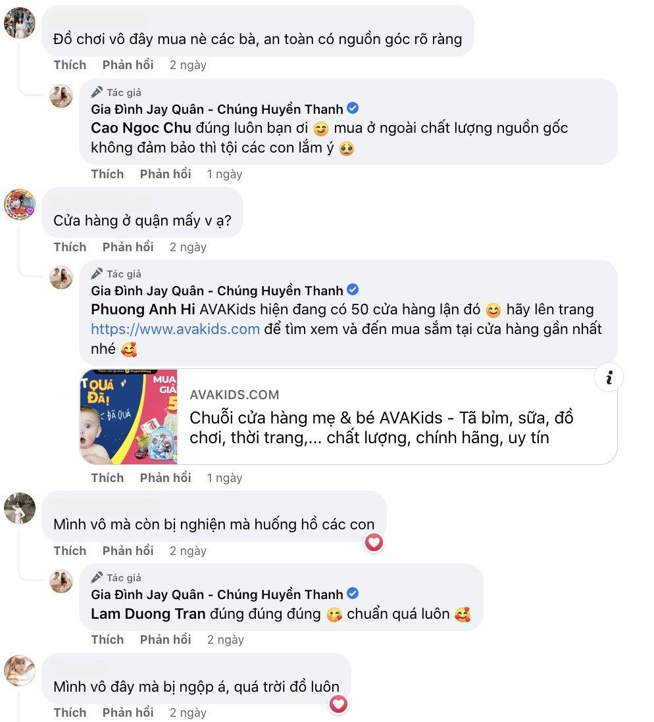
Task: Open profile picture of 'Đồ chơi vô đây' commenter
Action: tap(20, 23)
